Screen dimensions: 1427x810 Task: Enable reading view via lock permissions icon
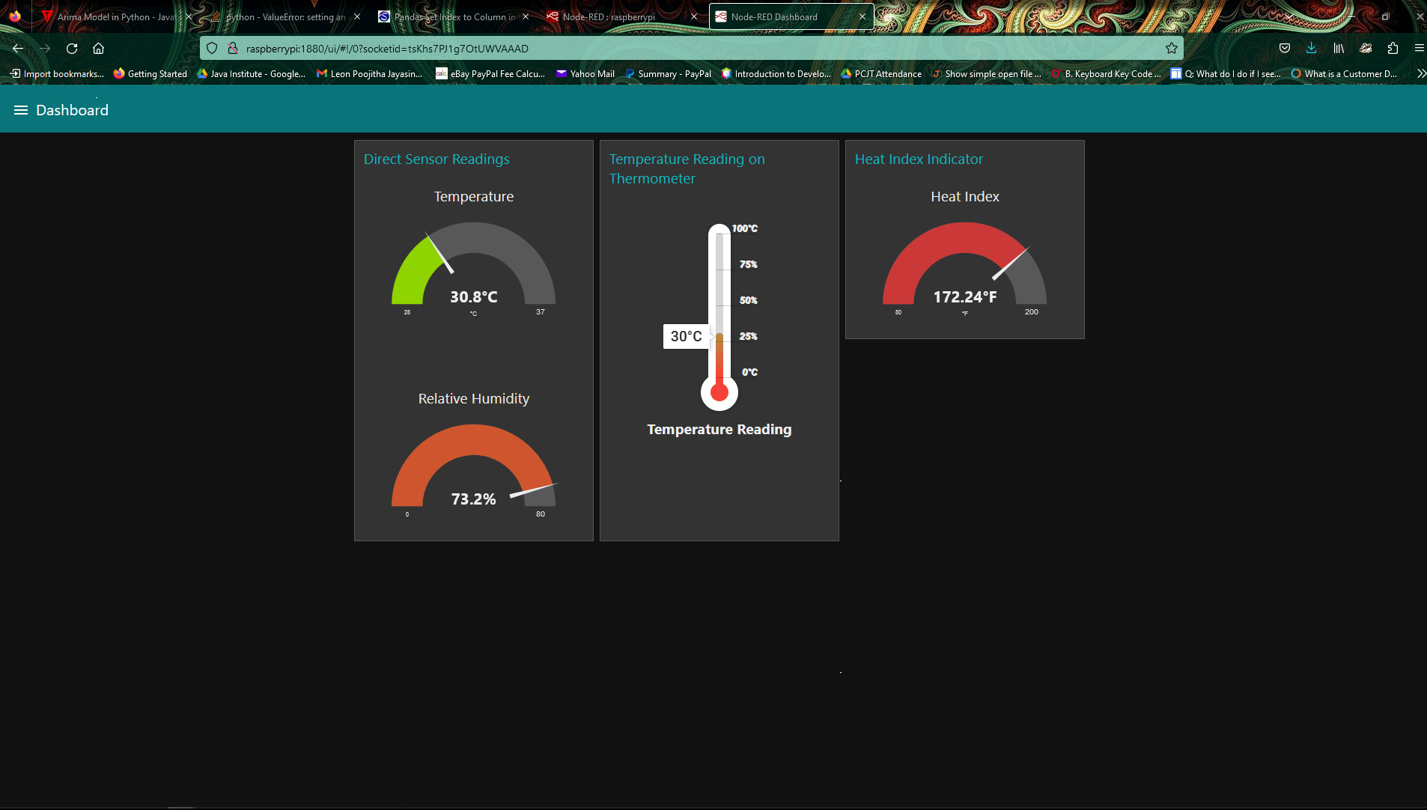click(x=231, y=48)
